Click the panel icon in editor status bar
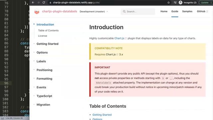This screenshot has height=120, width=213. pyautogui.click(x=2, y=118)
